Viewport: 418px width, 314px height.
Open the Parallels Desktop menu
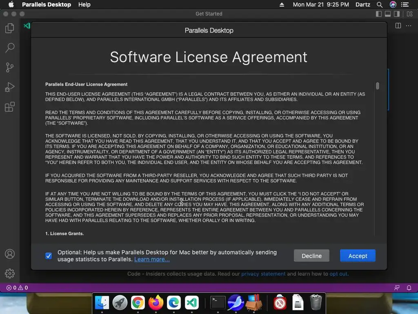[47, 4]
